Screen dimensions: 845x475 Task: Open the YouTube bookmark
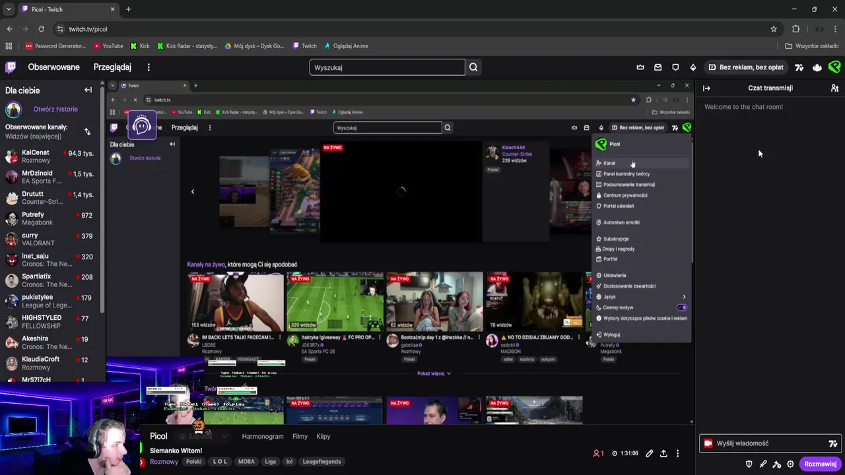(108, 46)
